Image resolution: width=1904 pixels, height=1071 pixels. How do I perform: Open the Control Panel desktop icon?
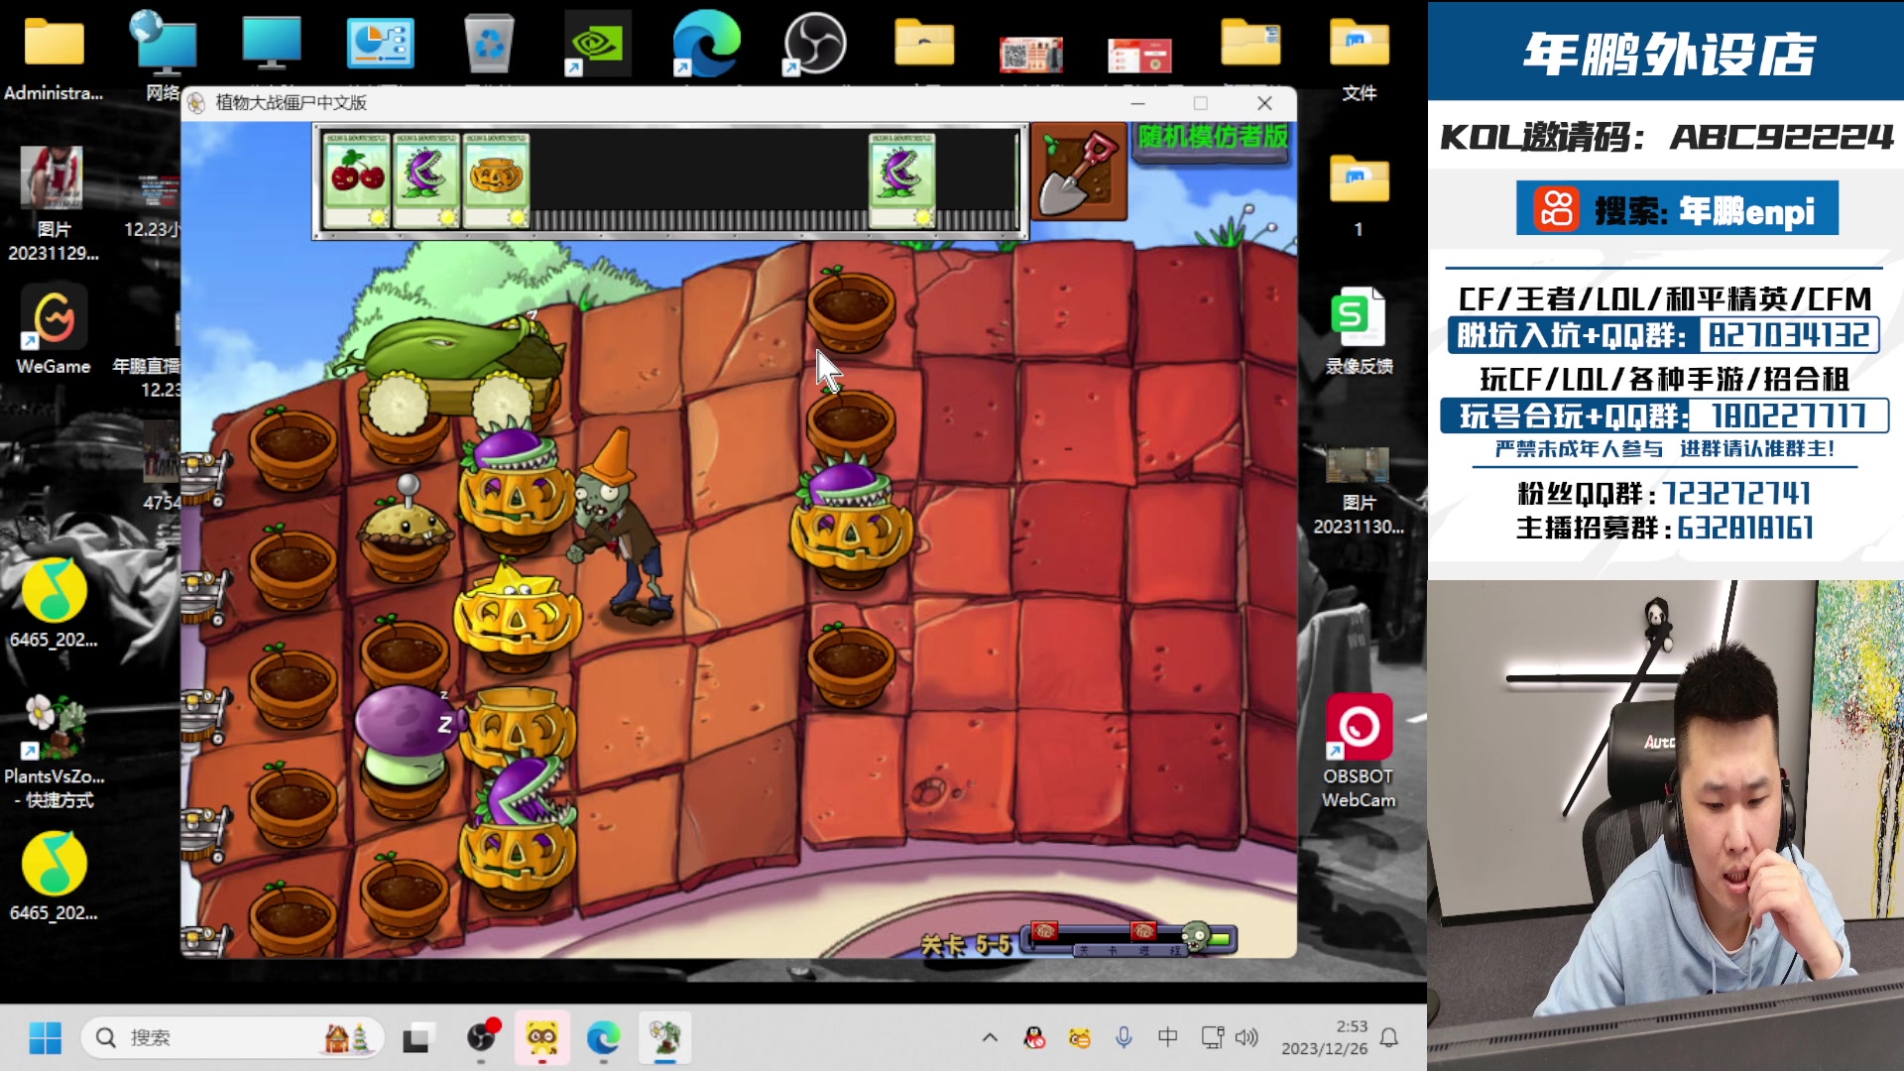(x=380, y=44)
